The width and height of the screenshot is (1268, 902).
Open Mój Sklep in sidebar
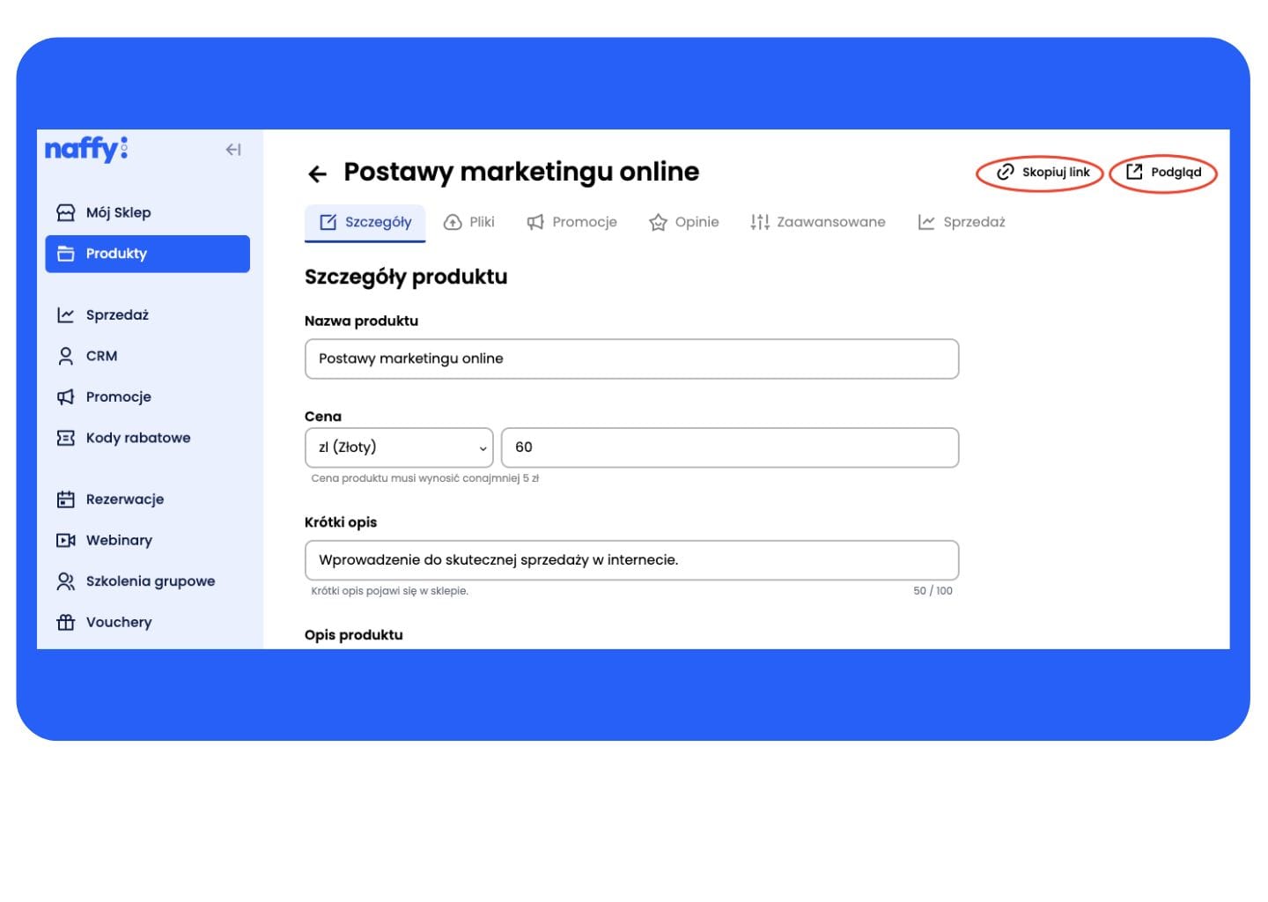[x=147, y=212]
